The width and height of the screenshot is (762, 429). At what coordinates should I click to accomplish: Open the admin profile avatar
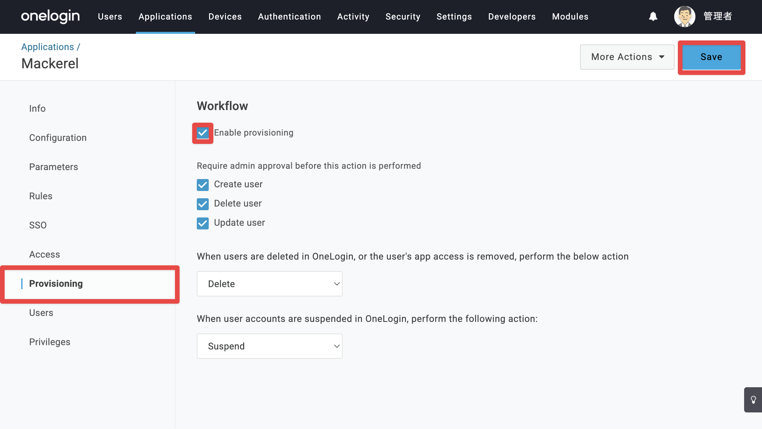pos(684,16)
